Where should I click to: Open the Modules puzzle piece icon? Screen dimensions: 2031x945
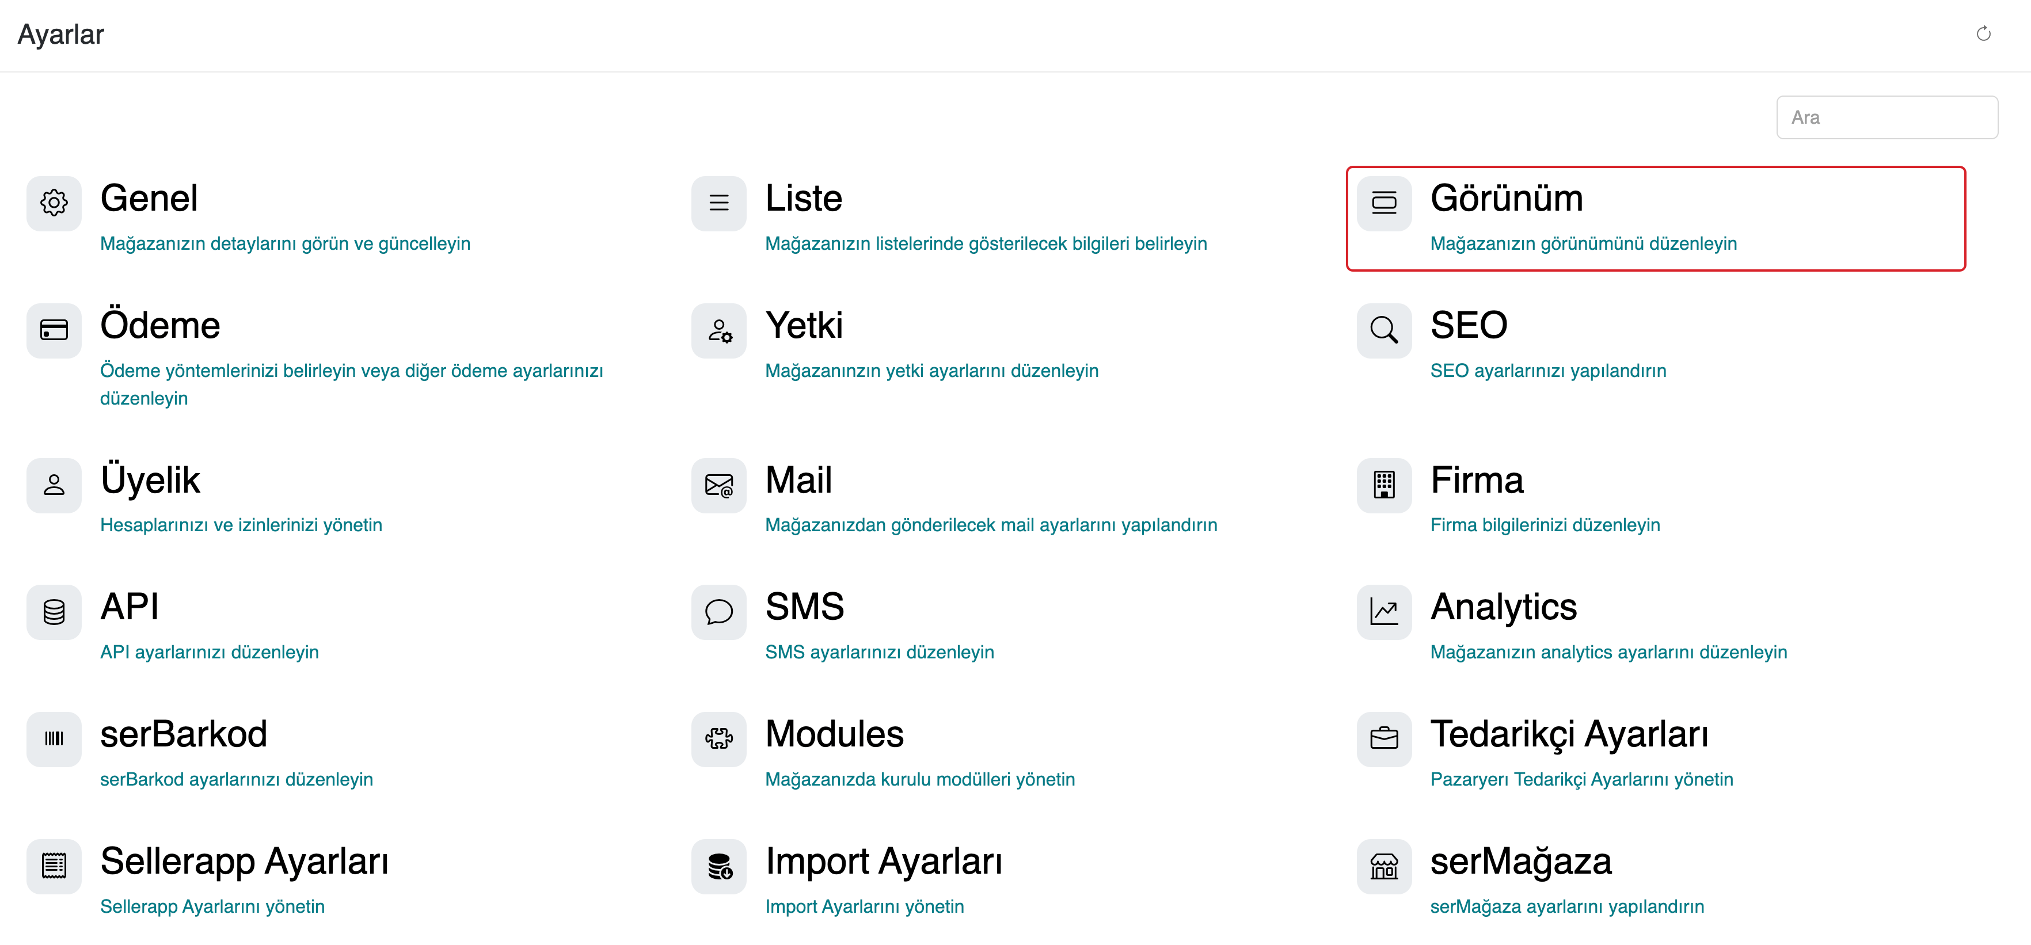pyautogui.click(x=718, y=738)
